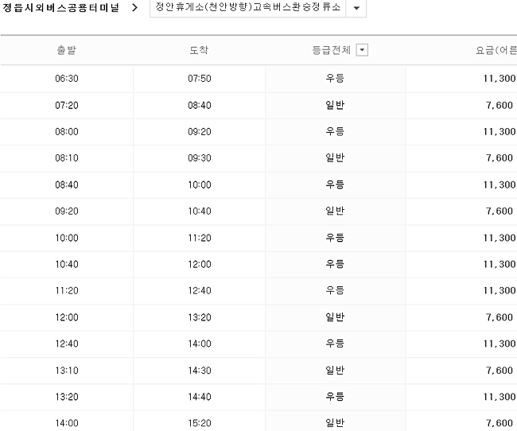
Task: Click the 우등 grade in the 06:30 row
Action: click(335, 78)
